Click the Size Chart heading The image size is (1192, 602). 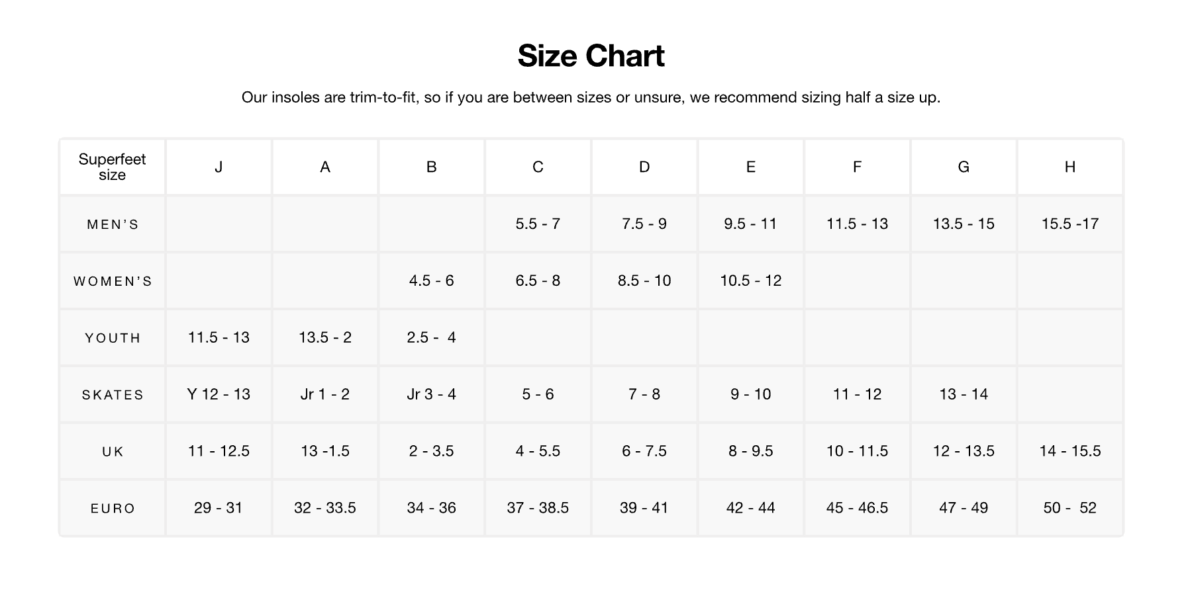coord(591,56)
